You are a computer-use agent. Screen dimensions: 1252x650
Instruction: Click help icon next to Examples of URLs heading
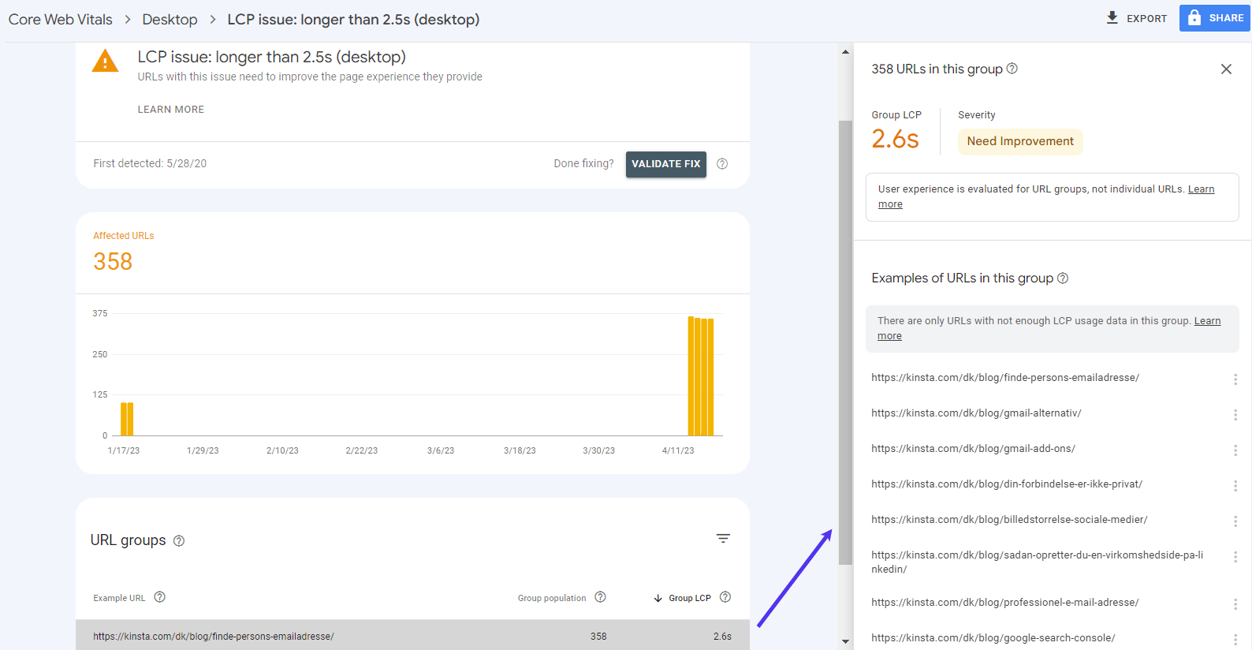(x=1063, y=278)
